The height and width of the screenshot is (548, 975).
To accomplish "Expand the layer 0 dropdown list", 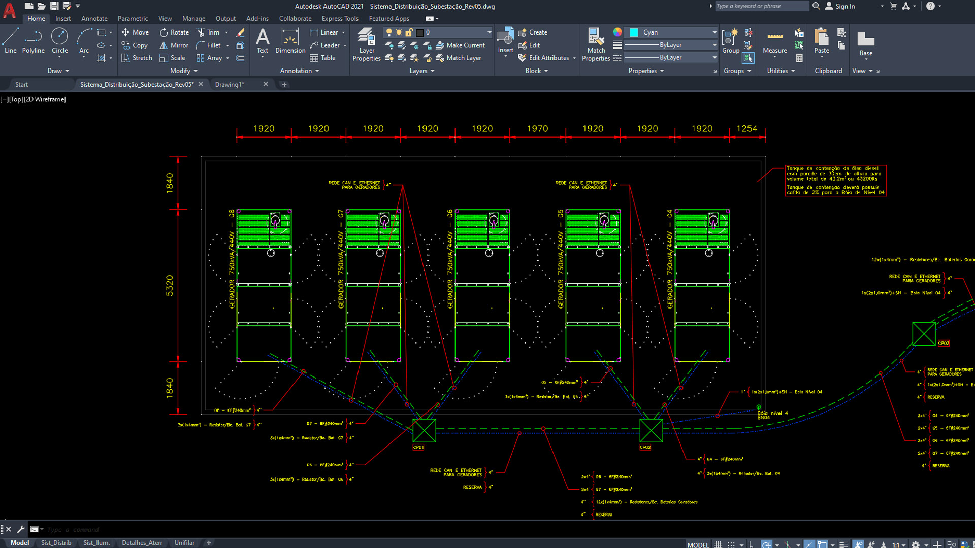I will click(489, 32).
